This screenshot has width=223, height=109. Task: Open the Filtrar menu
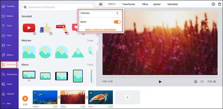pos(145,4)
